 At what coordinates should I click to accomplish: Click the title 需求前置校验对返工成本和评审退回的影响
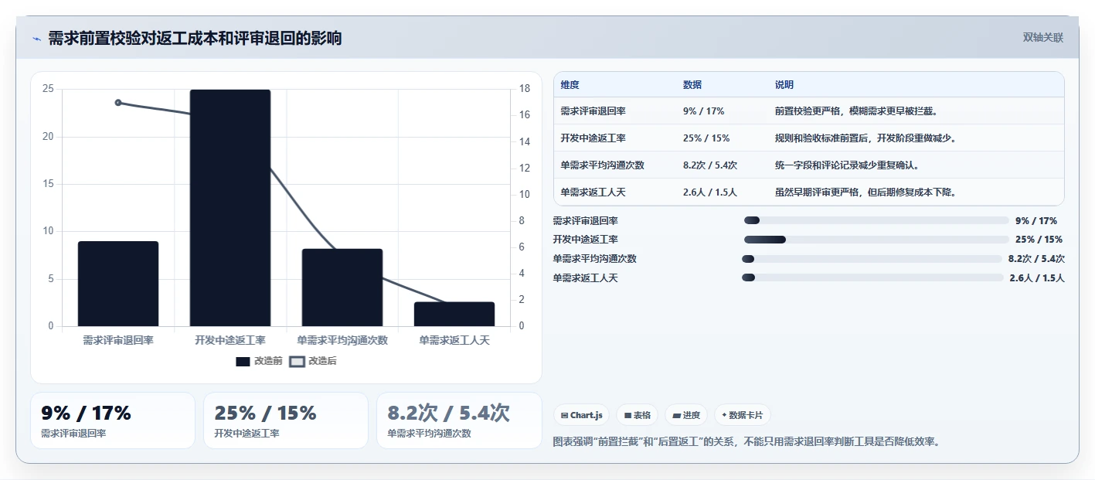[195, 39]
